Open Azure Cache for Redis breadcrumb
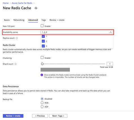The image size is (134, 120). click(22, 3)
